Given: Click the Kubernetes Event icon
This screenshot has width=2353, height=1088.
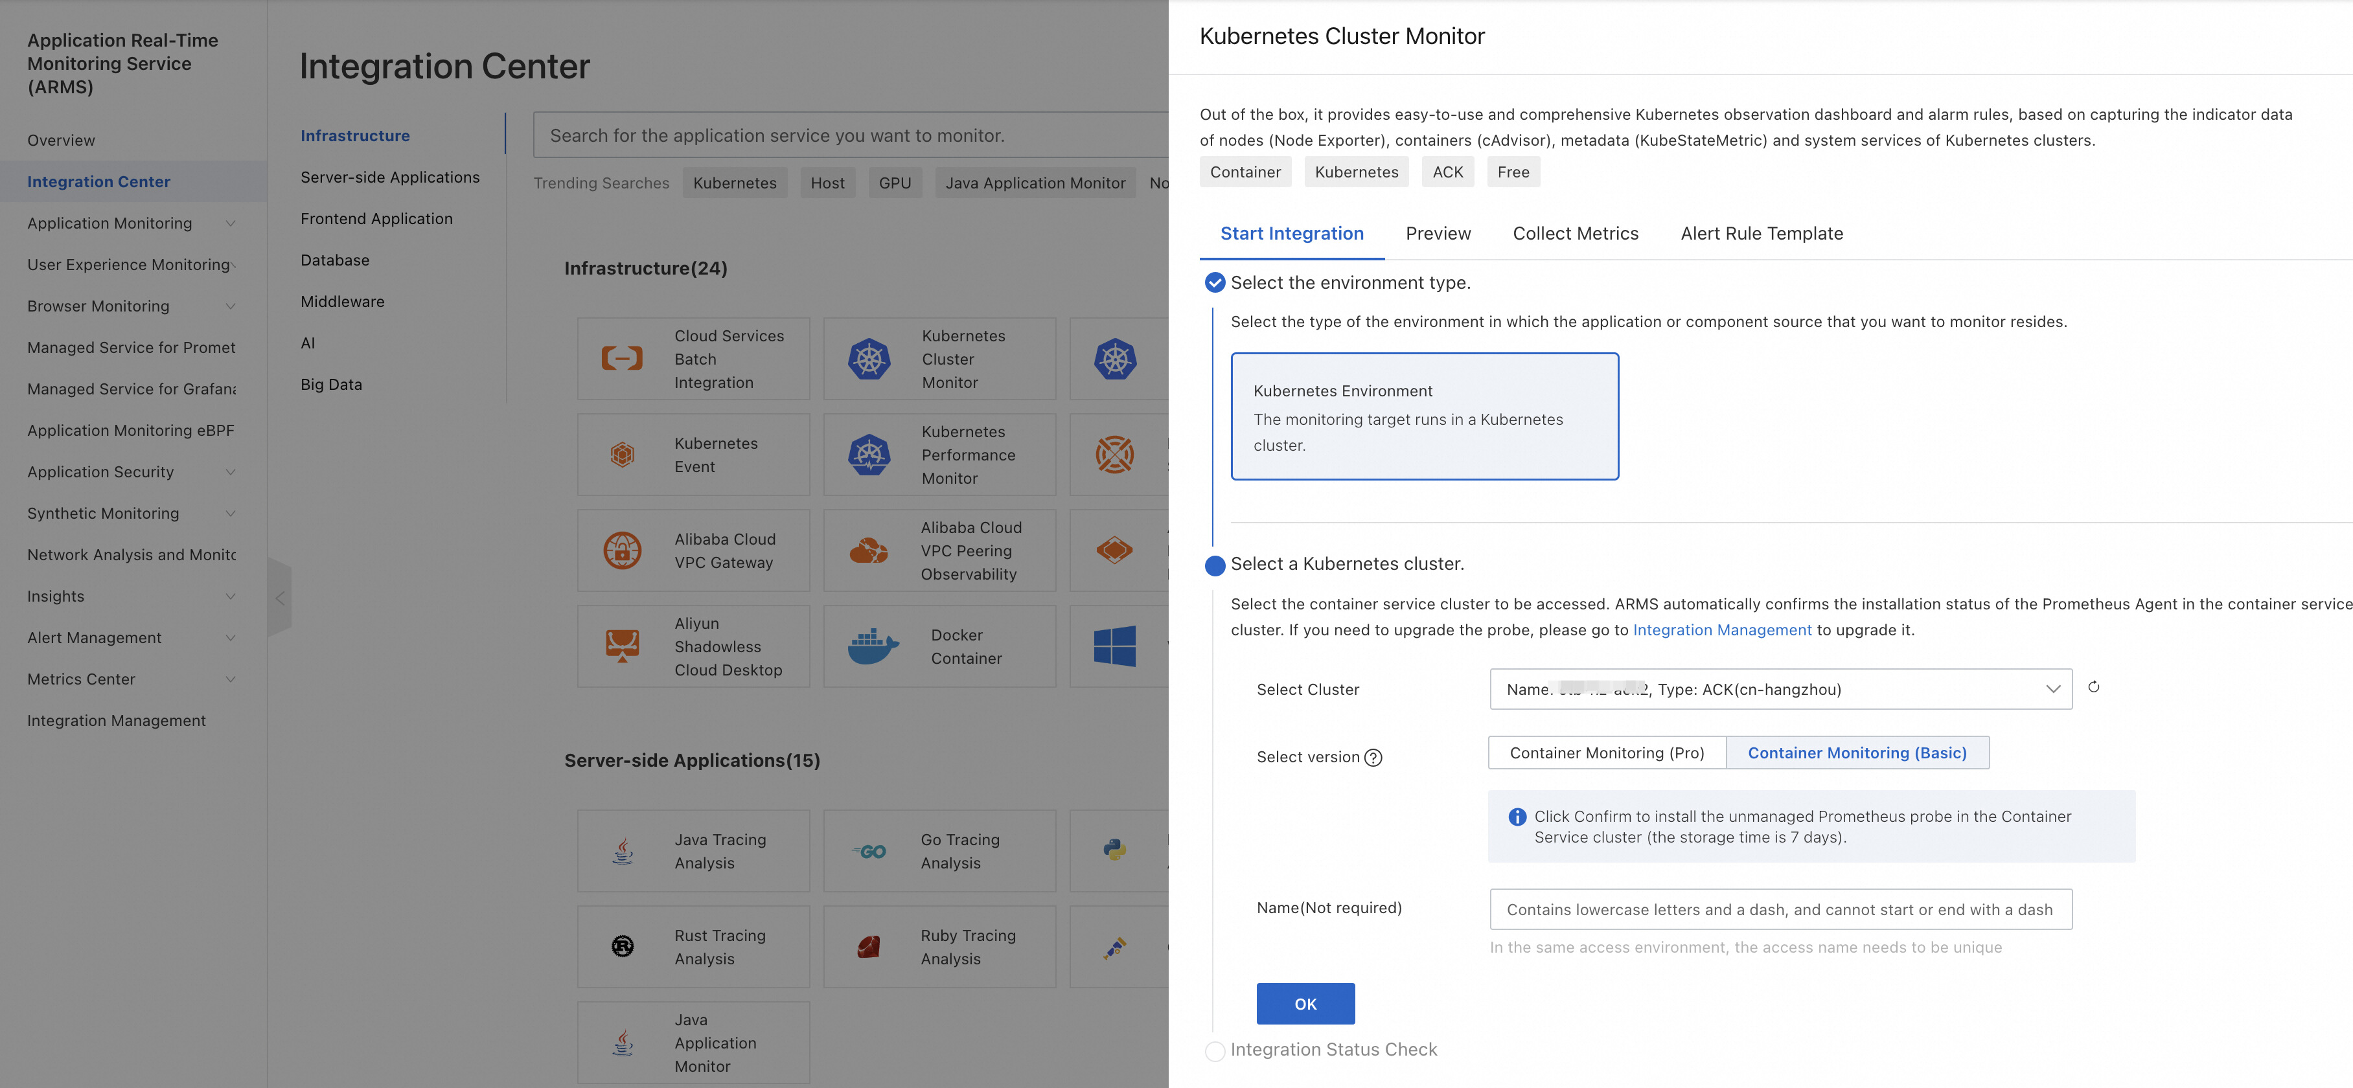Looking at the screenshot, I should point(622,455).
